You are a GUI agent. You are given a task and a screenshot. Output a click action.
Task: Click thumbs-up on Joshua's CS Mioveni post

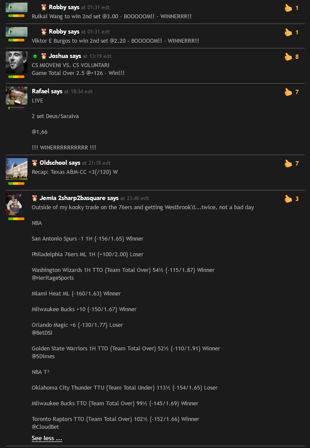tap(288, 57)
